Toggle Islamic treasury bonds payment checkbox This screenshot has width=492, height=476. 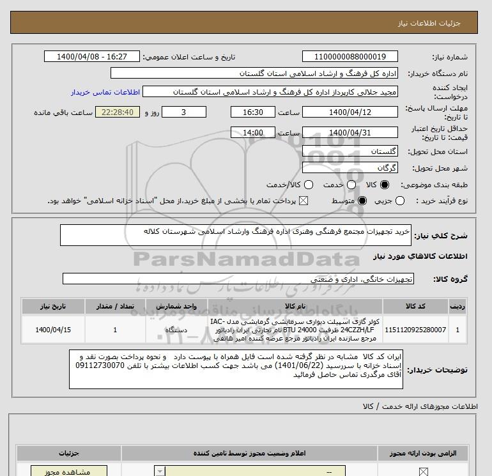click(304, 201)
